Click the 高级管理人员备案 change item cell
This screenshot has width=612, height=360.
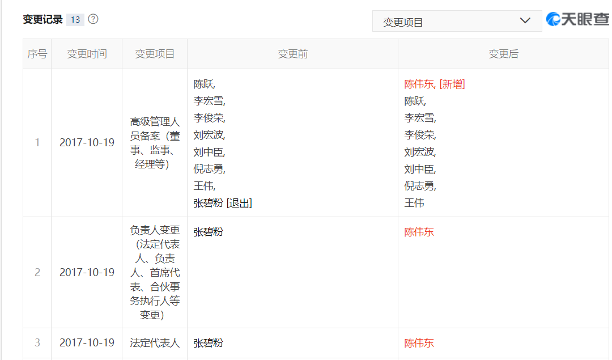click(155, 143)
